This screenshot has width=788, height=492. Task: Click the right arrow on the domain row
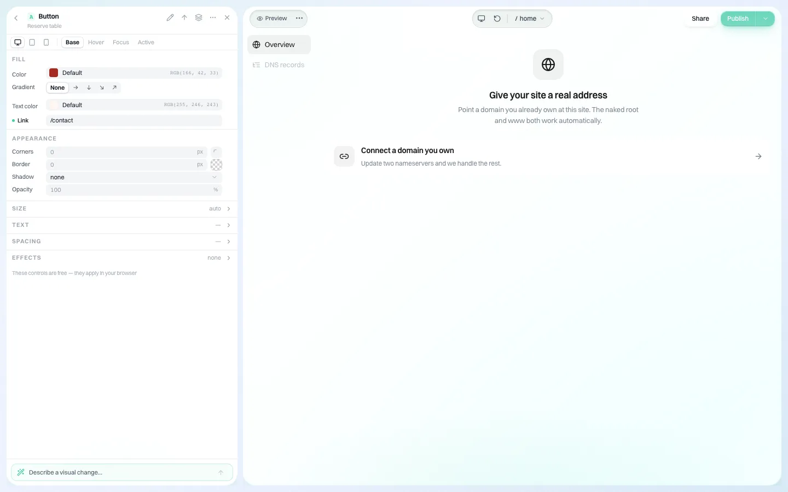click(758, 156)
